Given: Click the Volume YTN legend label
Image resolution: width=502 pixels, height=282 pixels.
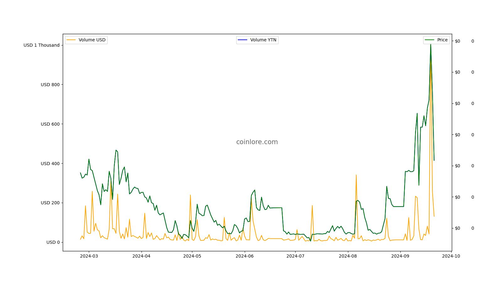Looking at the screenshot, I should [263, 40].
